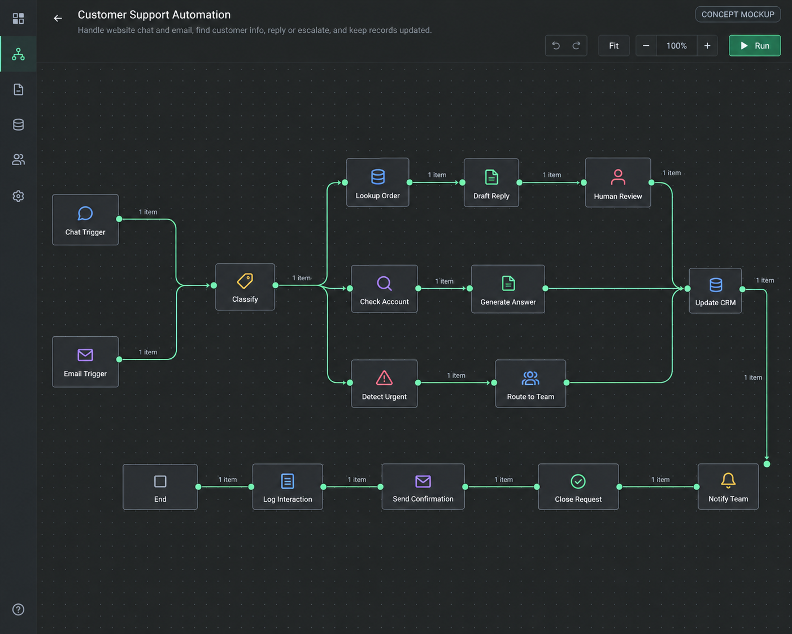The image size is (792, 634).
Task: Open the settings gear in sidebar
Action: pos(18,196)
